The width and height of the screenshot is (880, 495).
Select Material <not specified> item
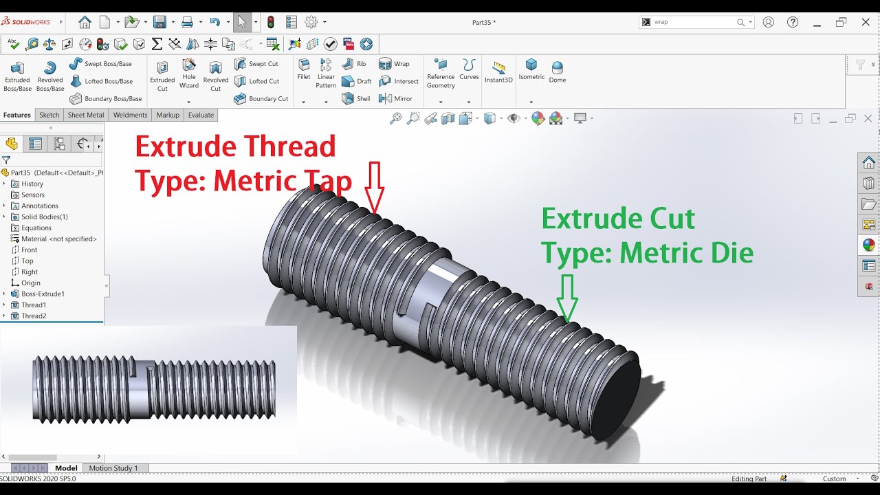click(59, 239)
